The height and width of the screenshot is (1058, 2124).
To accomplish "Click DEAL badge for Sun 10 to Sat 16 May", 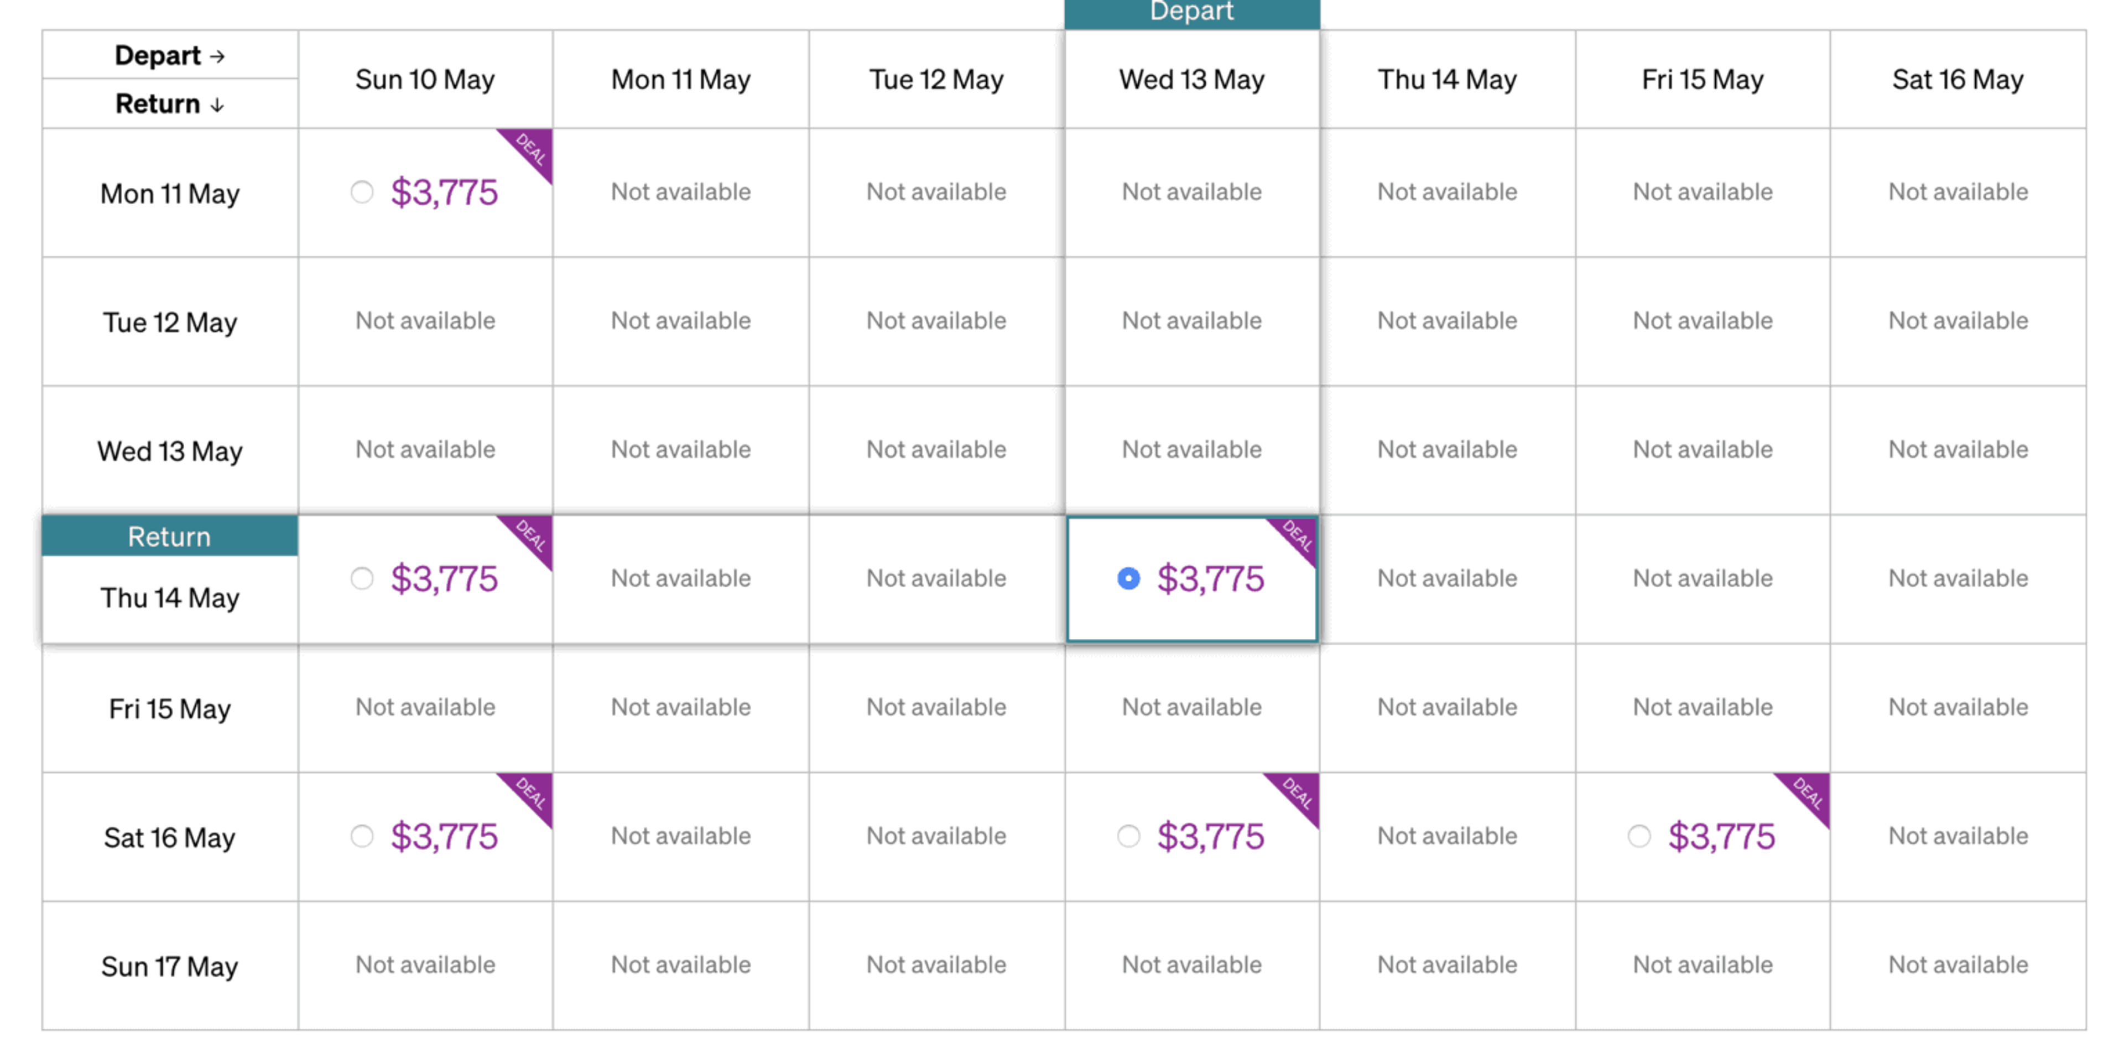I will (531, 793).
